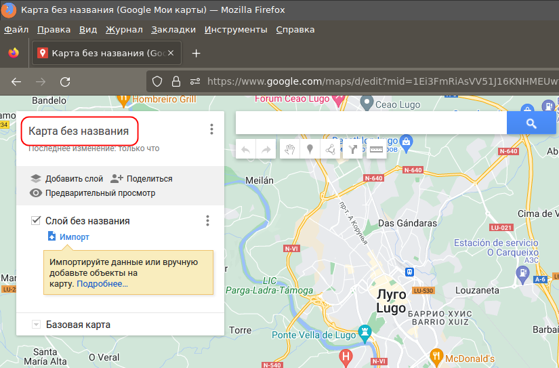Open the layer options three-dot menu
The height and width of the screenshot is (368, 559).
coord(207,221)
